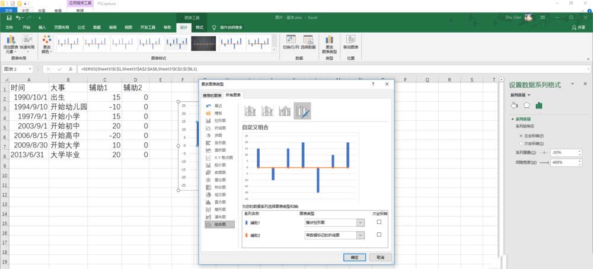Open Change Colors (更改颜色) palette
This screenshot has width=593, height=269.
pyautogui.click(x=47, y=43)
